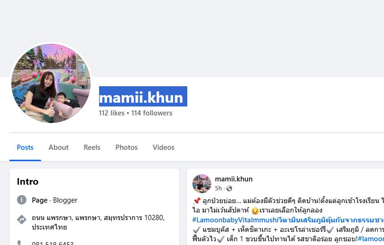Open the Videos tab
384x245 pixels.
pyautogui.click(x=164, y=147)
